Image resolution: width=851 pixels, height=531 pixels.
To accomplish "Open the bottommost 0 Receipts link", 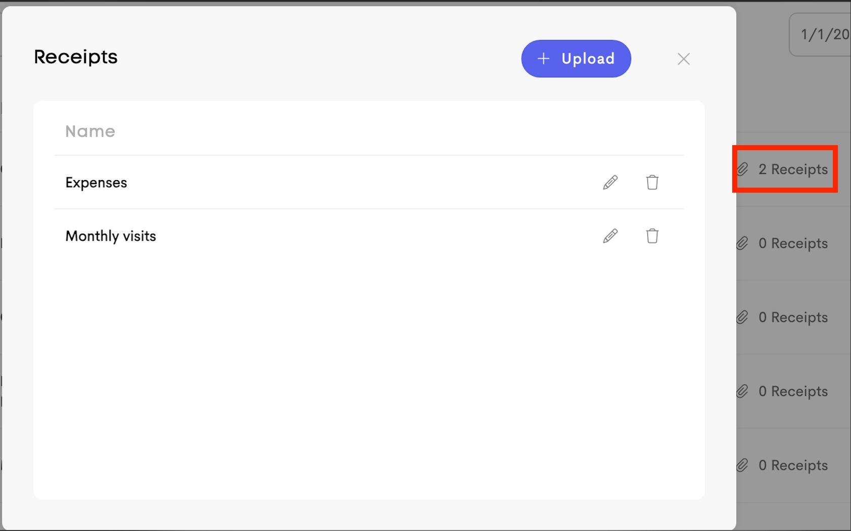I will coord(793,465).
